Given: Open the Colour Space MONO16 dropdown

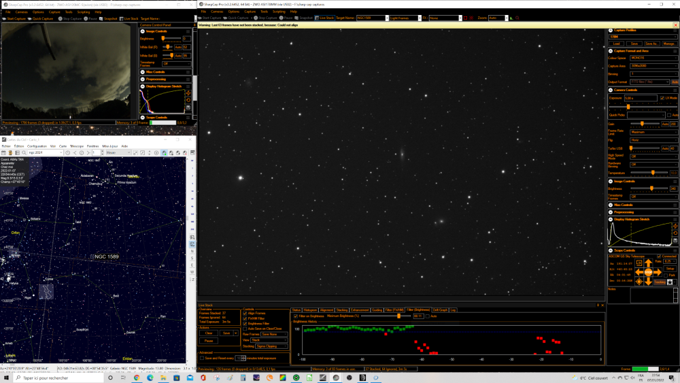Looking at the screenshot, I should (x=653, y=58).
